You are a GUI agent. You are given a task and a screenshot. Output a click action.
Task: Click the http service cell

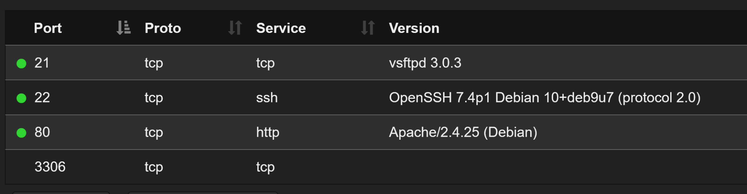click(x=267, y=132)
